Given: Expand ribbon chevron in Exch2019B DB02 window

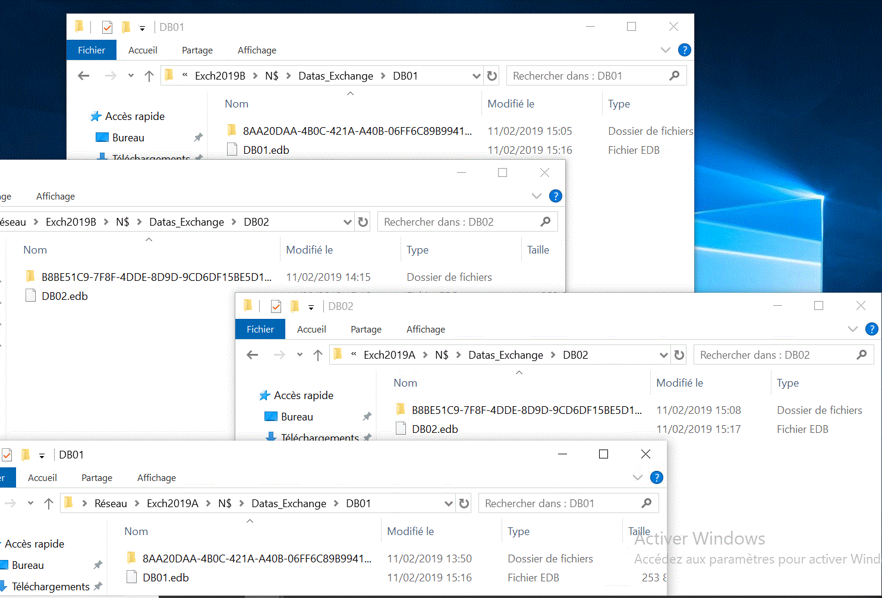Looking at the screenshot, I should coord(537,197).
